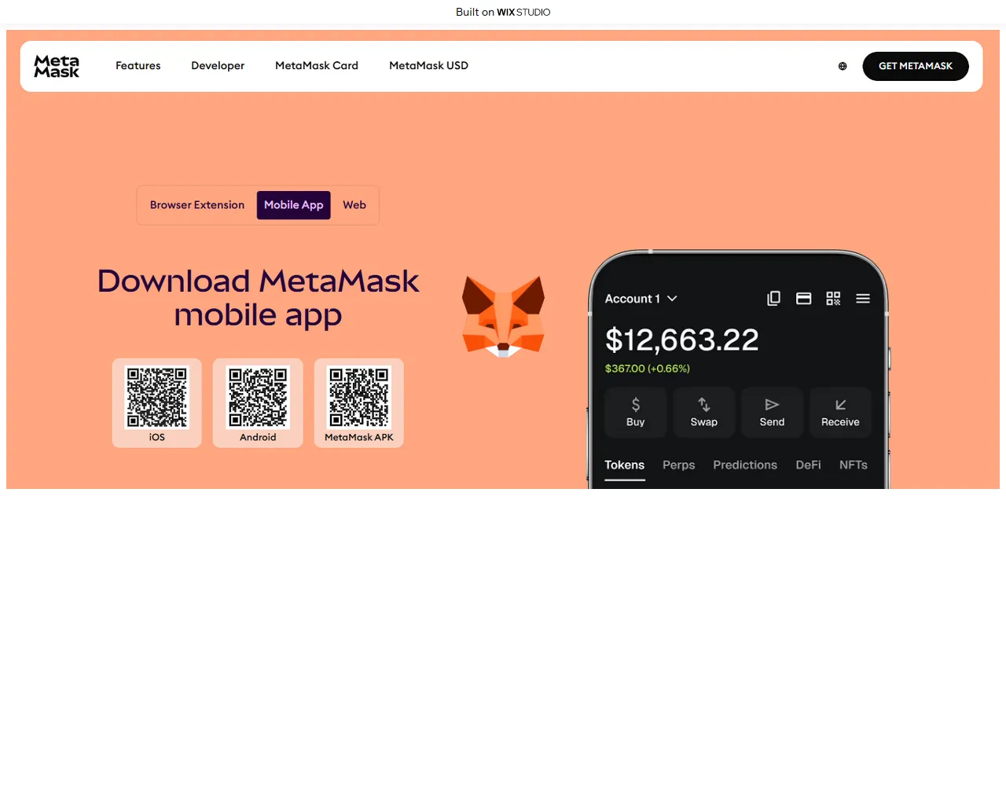Click the copy address icon on phone
The height and width of the screenshot is (805, 1006).
click(774, 299)
